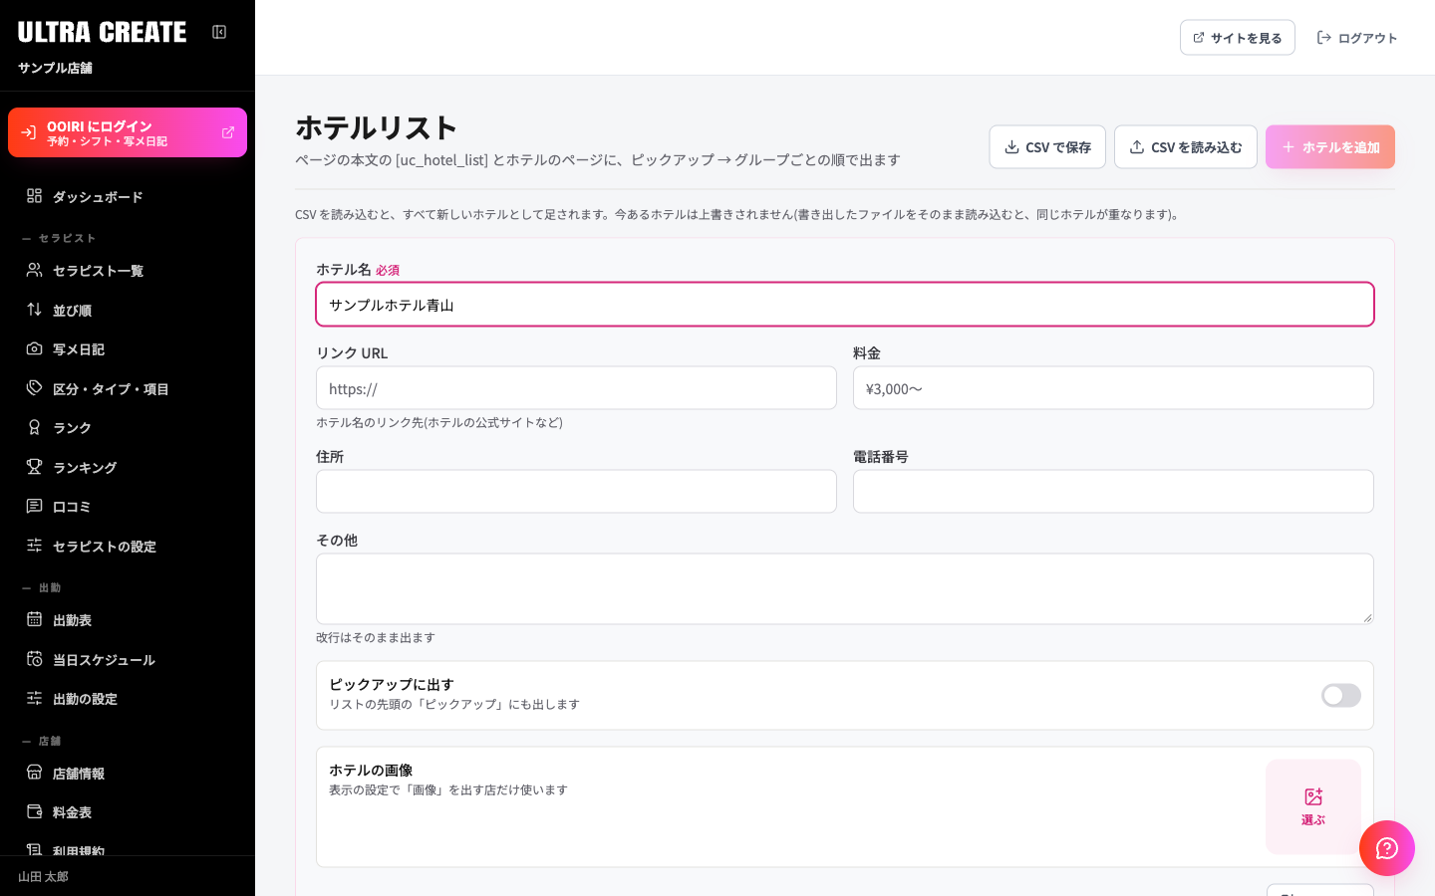Click the price list wallet icon
Viewport: 1435px width, 896px height.
(x=34, y=811)
